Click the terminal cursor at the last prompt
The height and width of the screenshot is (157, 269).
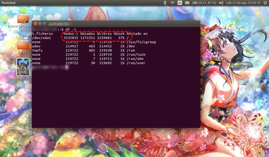(x=67, y=67)
